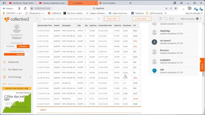Open the BruceLee subscriber link
Screen dimensions: 205x115
click(x=164, y=50)
